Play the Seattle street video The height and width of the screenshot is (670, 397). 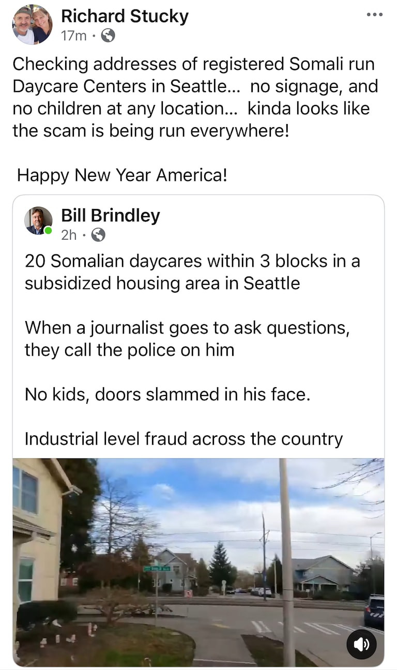click(x=198, y=562)
